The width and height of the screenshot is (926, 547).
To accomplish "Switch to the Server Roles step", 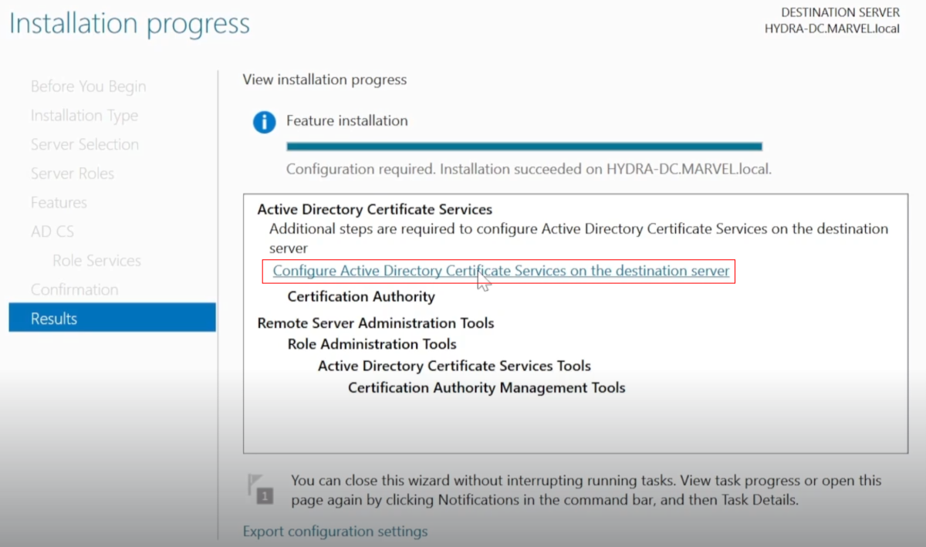I will coord(73,174).
